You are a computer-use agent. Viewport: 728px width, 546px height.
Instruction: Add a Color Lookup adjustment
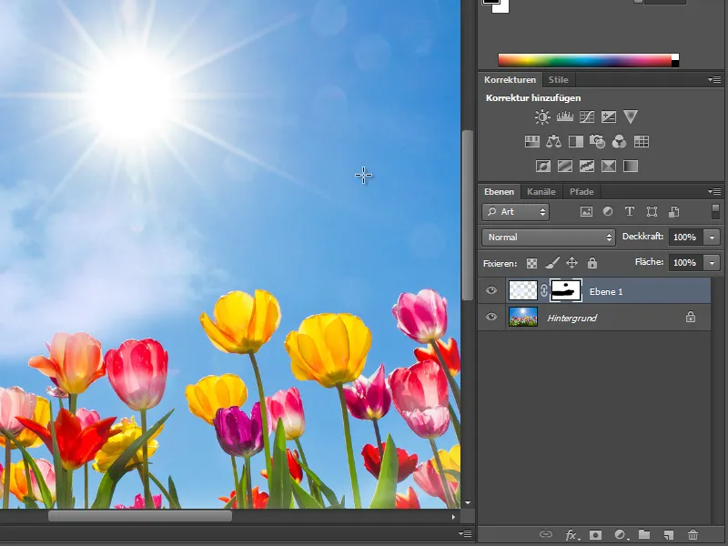point(642,141)
